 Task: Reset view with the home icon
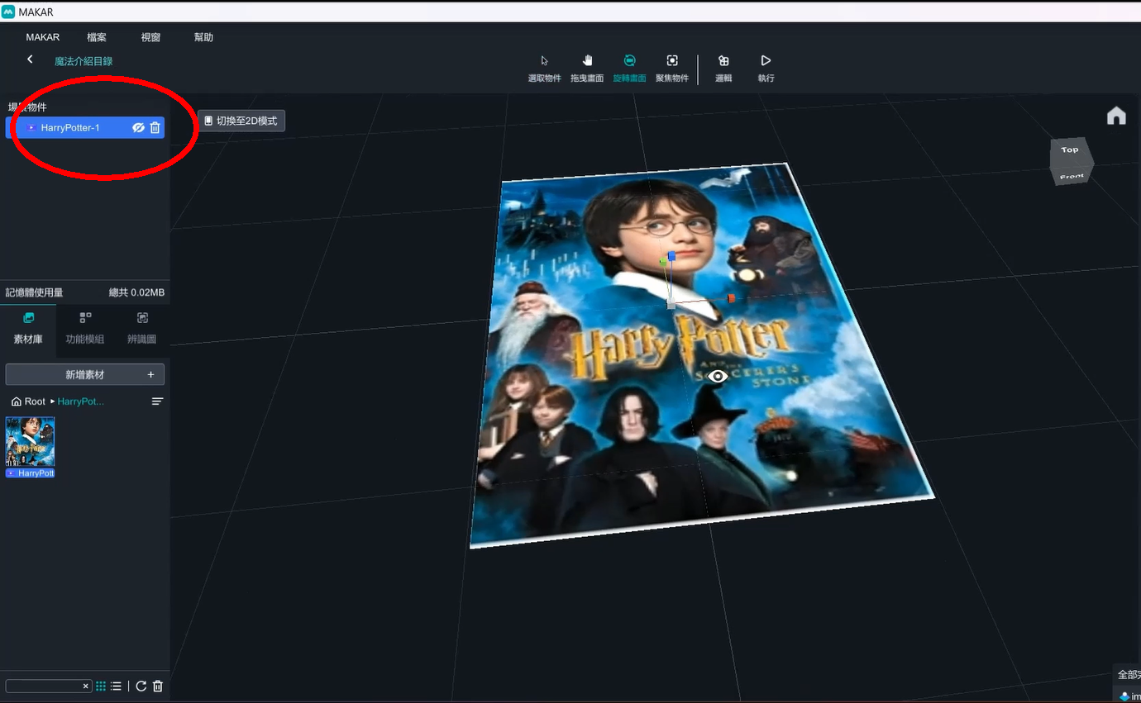(1116, 116)
